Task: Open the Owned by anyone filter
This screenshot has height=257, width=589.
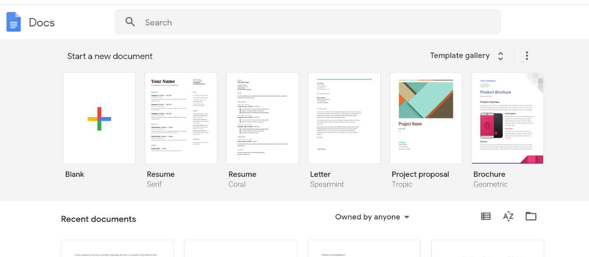Action: 371,217
